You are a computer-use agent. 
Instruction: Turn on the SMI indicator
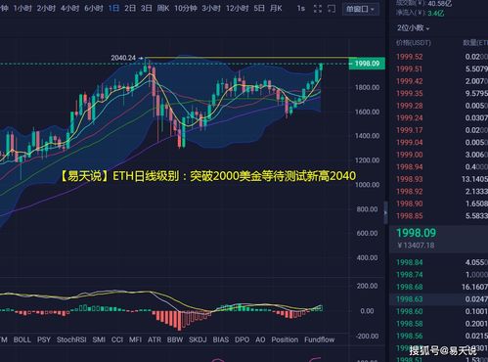[x=99, y=339]
